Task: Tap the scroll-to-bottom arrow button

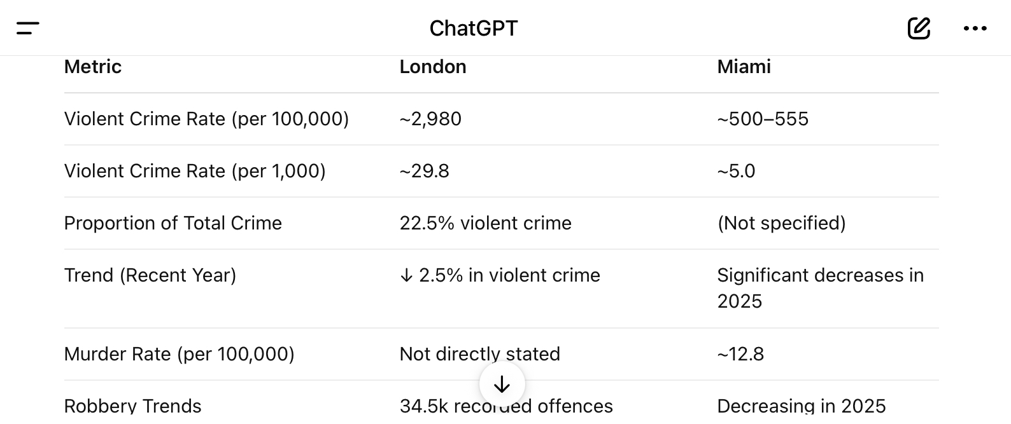Action: (502, 384)
